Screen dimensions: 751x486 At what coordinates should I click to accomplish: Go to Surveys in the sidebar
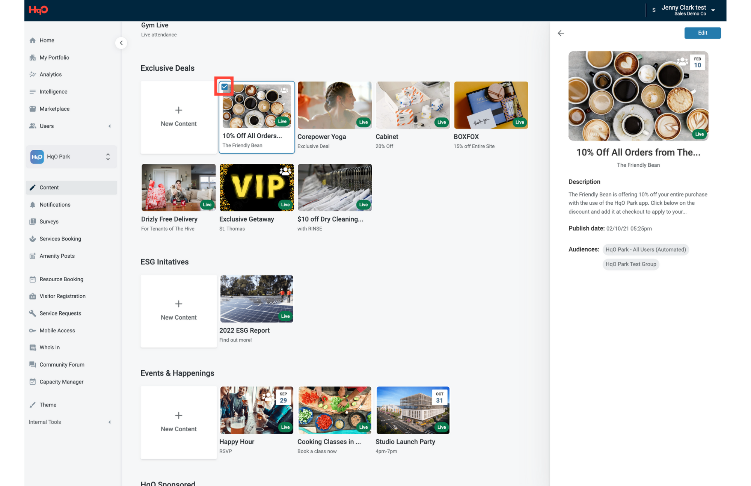coord(49,222)
